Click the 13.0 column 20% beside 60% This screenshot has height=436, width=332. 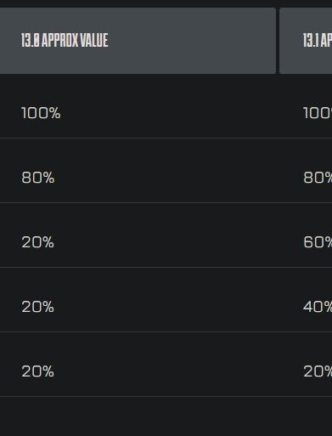coord(37,242)
